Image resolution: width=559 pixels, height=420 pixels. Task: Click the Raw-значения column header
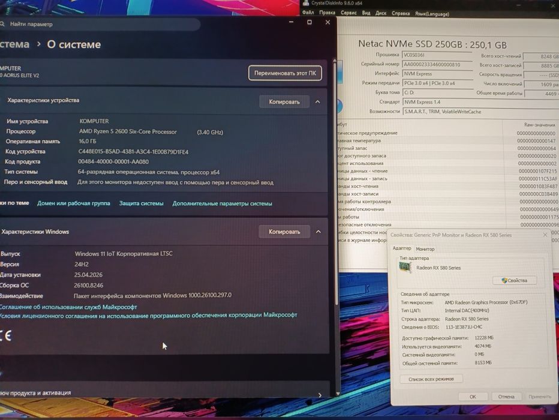tap(539, 125)
